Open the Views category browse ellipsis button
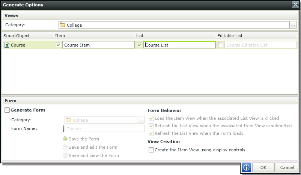The height and width of the screenshot is (175, 301). (x=293, y=25)
